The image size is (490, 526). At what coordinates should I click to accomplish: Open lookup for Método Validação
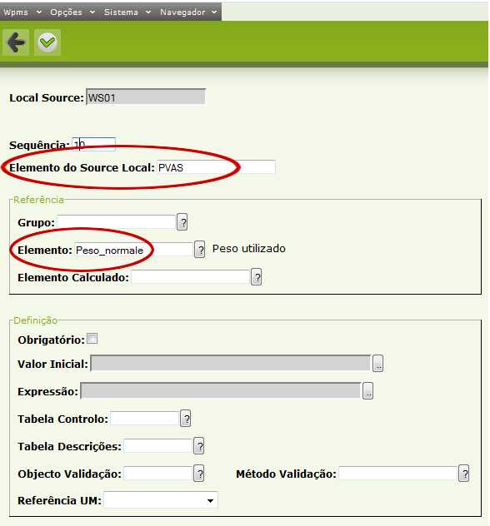(x=464, y=474)
